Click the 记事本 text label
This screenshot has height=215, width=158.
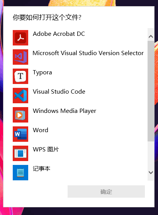pyautogui.click(x=41, y=169)
